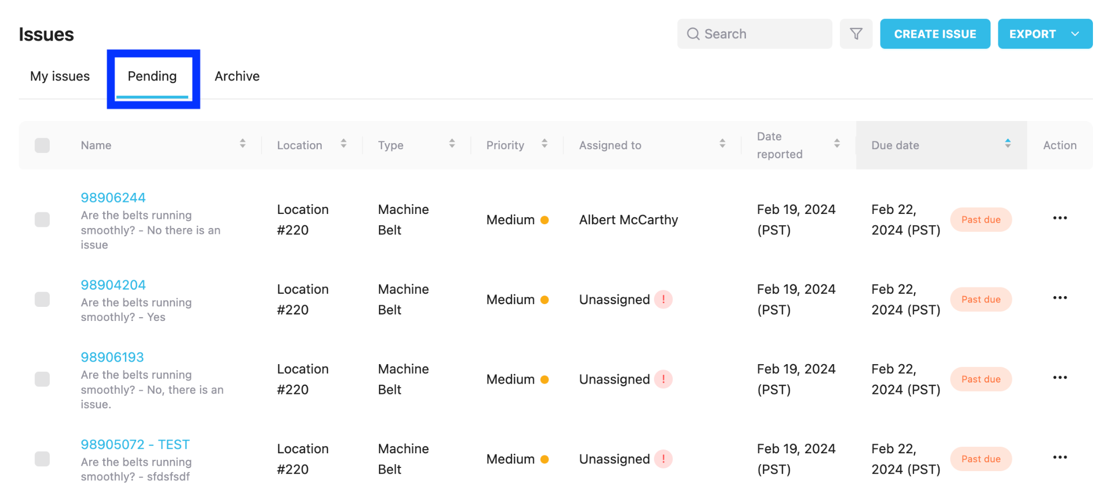The image size is (1107, 503).
Task: Toggle the select-all checkbox in header
Action: click(42, 145)
